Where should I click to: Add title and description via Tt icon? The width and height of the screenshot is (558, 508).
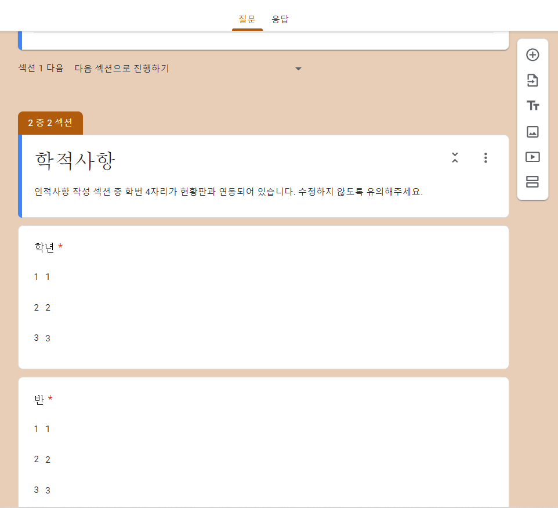point(532,106)
